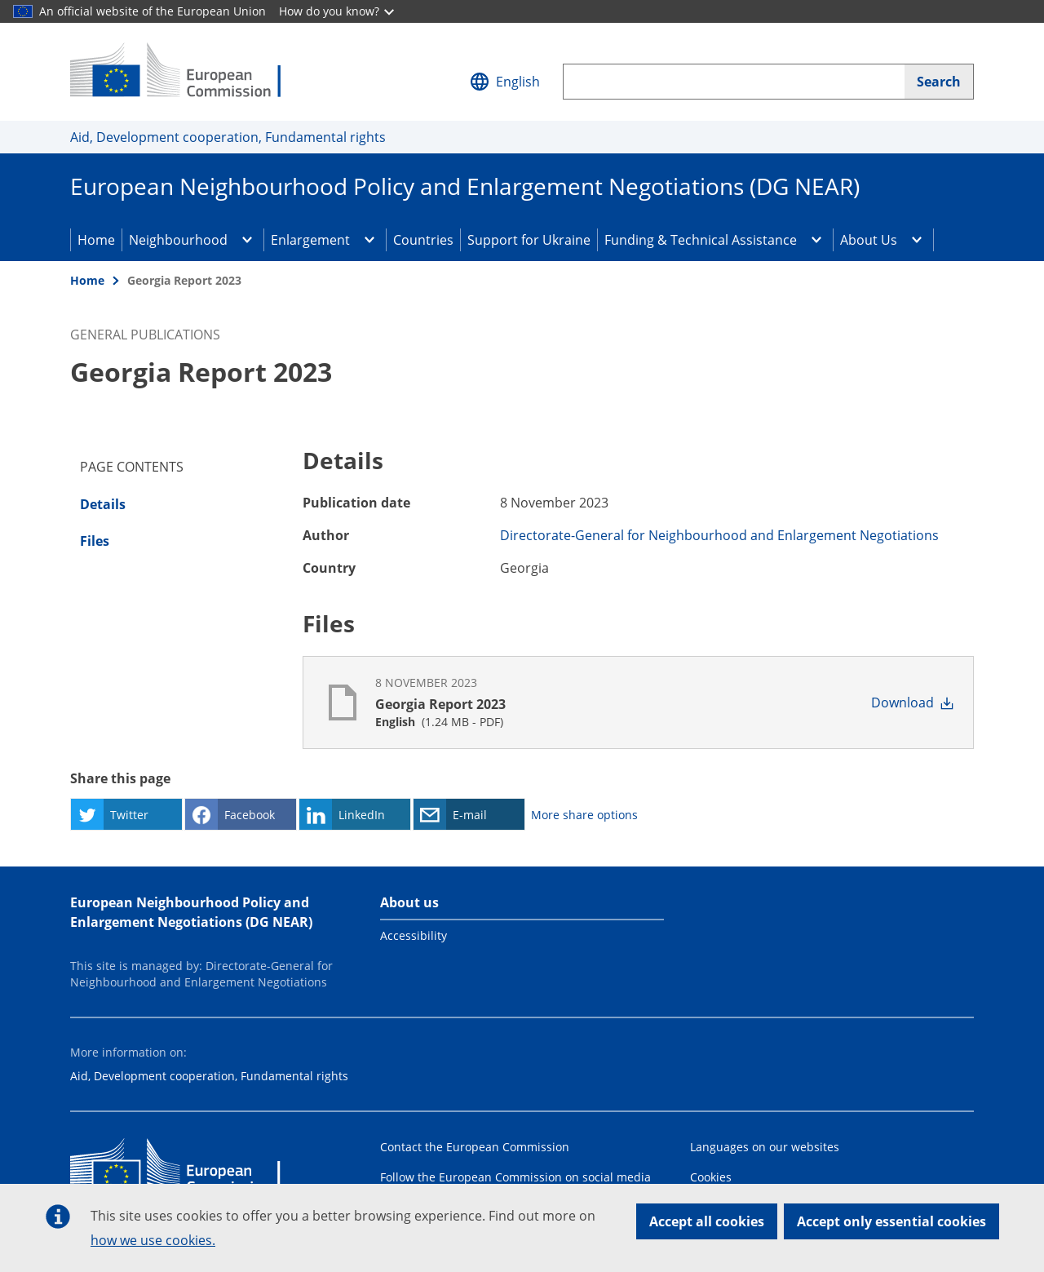Image resolution: width=1044 pixels, height=1272 pixels.
Task: Click Contact the European Commission link
Action: point(475,1147)
